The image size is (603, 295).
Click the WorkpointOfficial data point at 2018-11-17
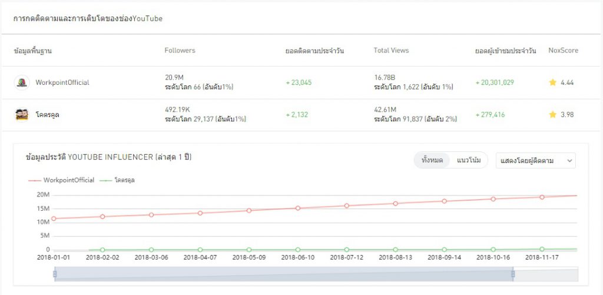(x=542, y=197)
